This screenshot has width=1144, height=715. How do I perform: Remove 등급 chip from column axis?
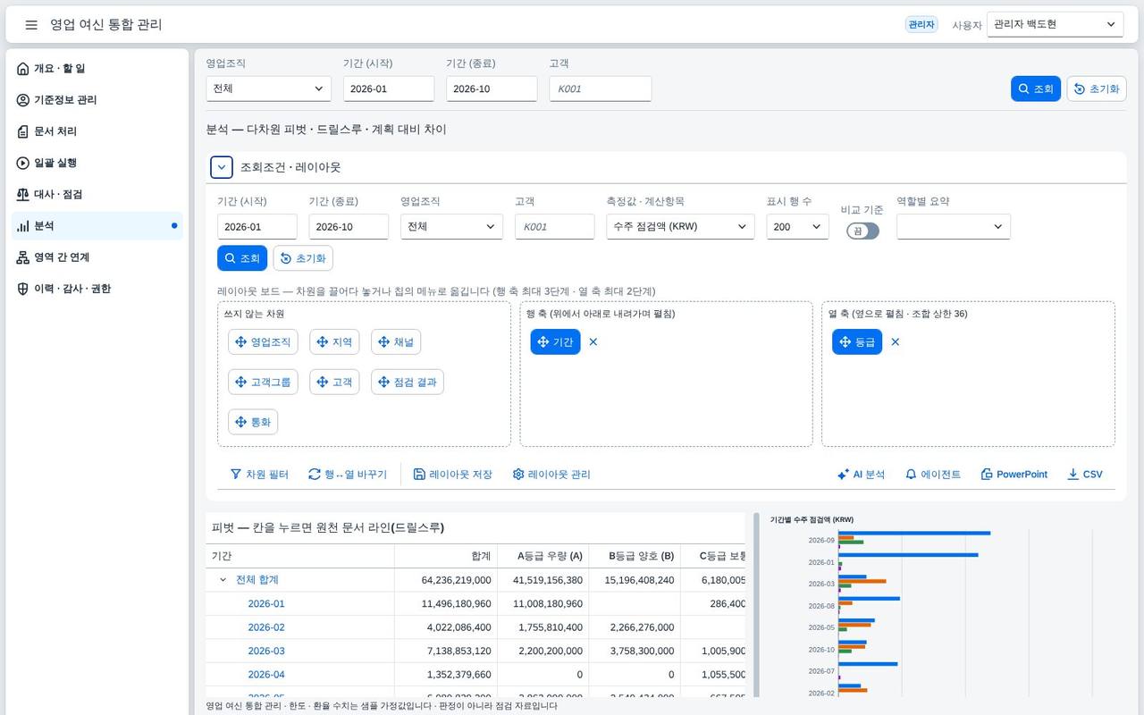click(896, 342)
